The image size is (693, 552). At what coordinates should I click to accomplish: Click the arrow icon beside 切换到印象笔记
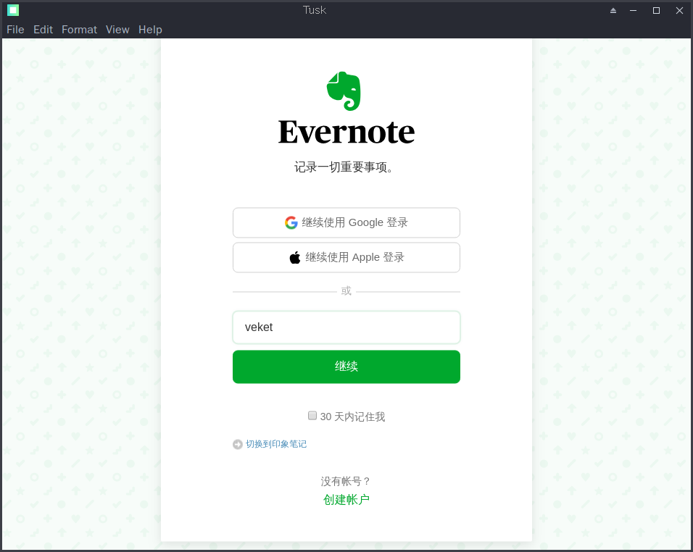[x=238, y=444]
